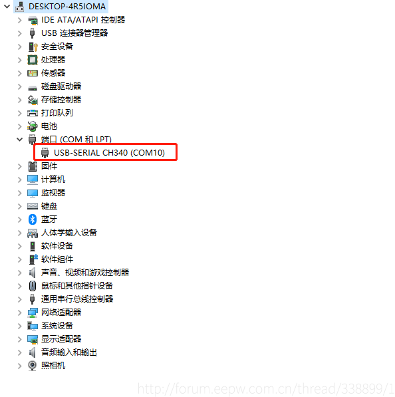Screen dimensions: 395x397
Task: Click the camera icon beside 照相机
Action: coord(33,365)
